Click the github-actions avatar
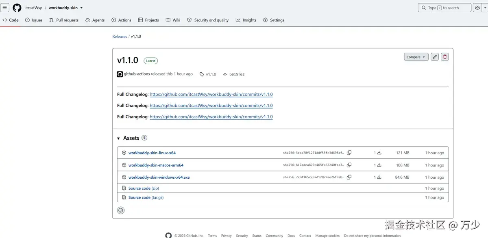 120,74
